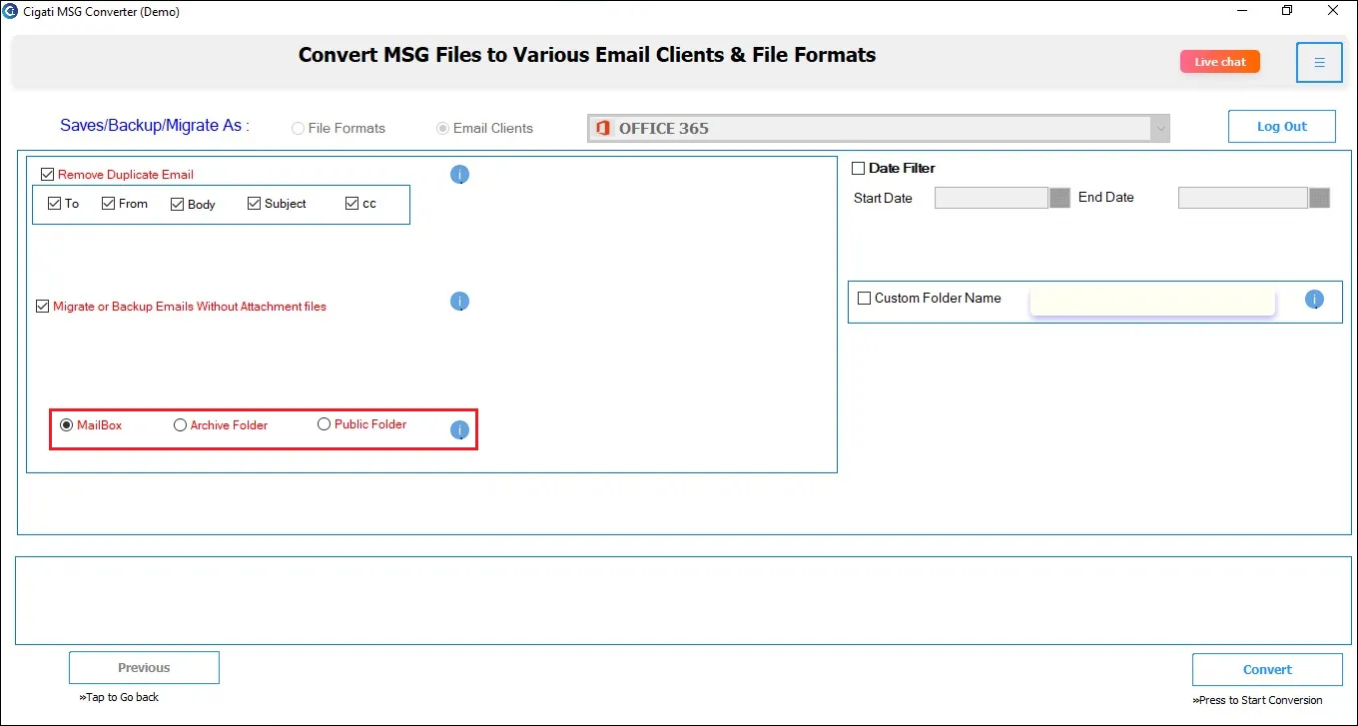
Task: Uncheck Migrate or Backup Emails Without Attachment
Action: pyautogui.click(x=42, y=307)
